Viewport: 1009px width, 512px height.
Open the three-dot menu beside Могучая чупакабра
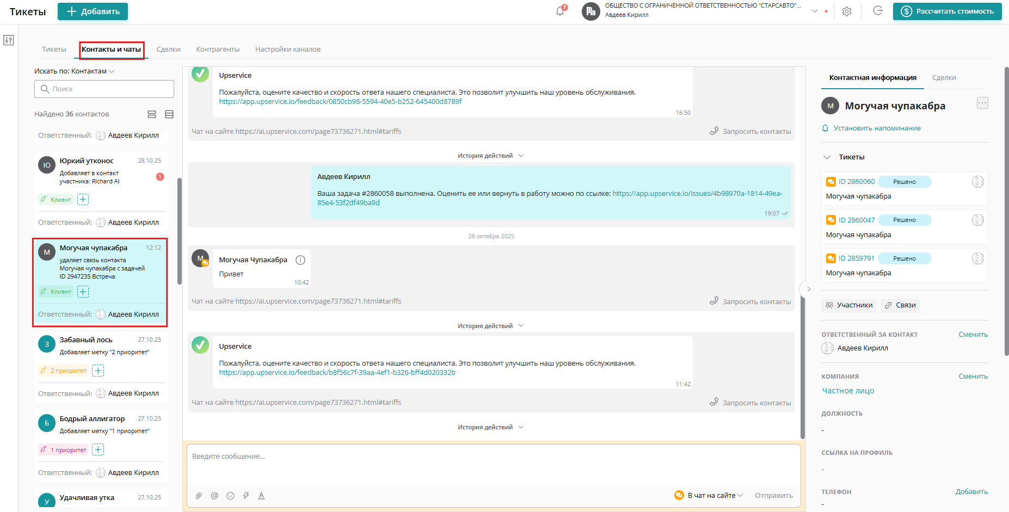tap(982, 102)
